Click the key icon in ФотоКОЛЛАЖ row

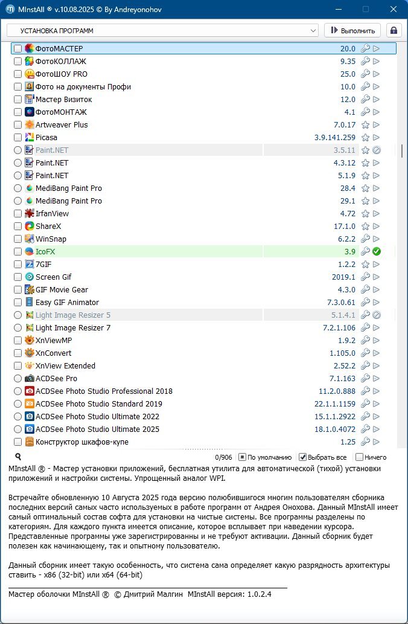click(x=365, y=61)
